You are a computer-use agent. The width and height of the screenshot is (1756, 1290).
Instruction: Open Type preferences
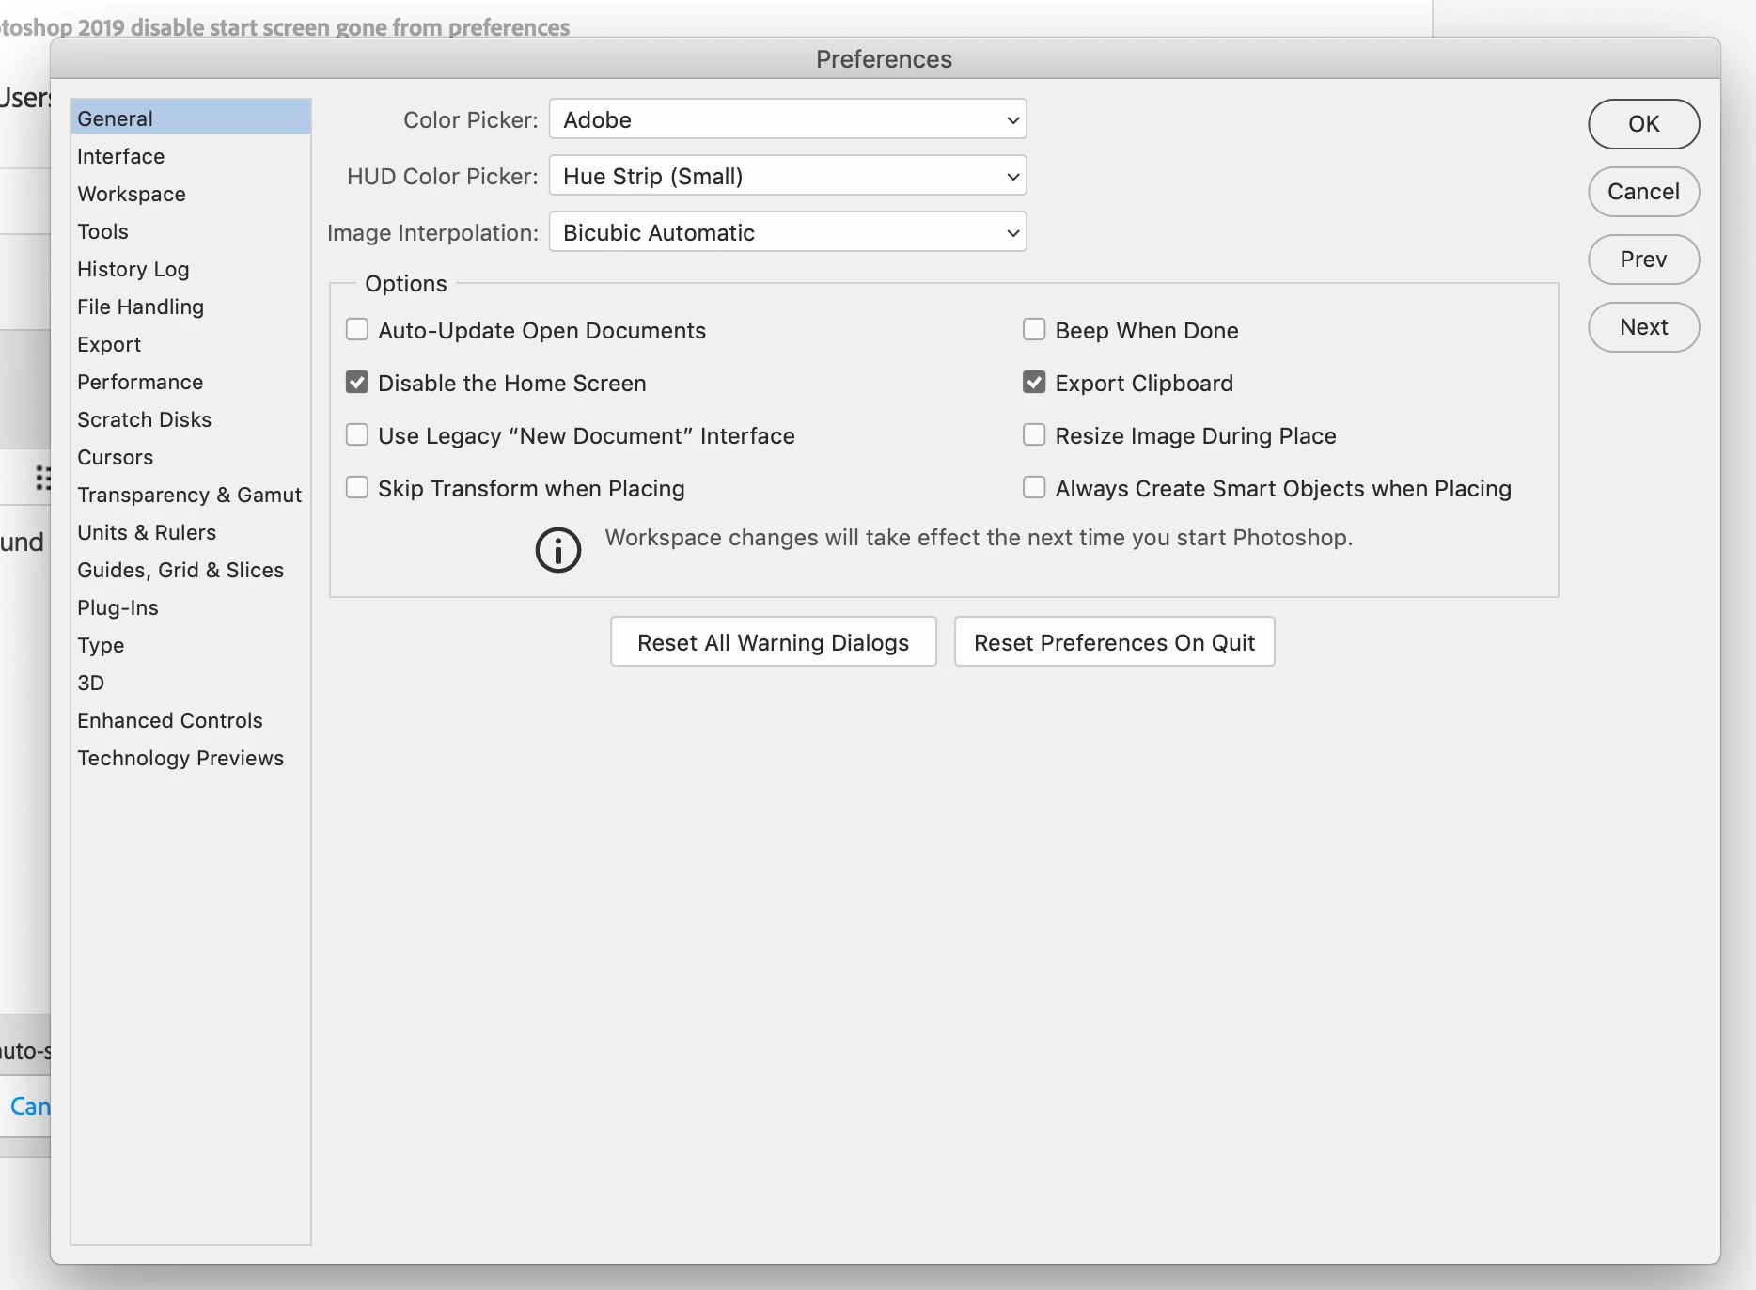tap(191, 645)
